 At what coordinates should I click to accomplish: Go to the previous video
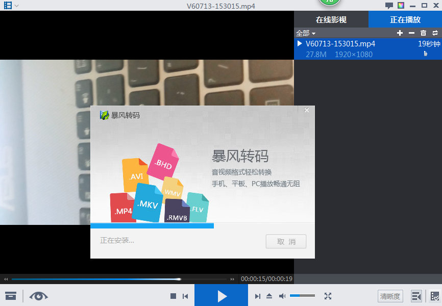[x=185, y=296]
